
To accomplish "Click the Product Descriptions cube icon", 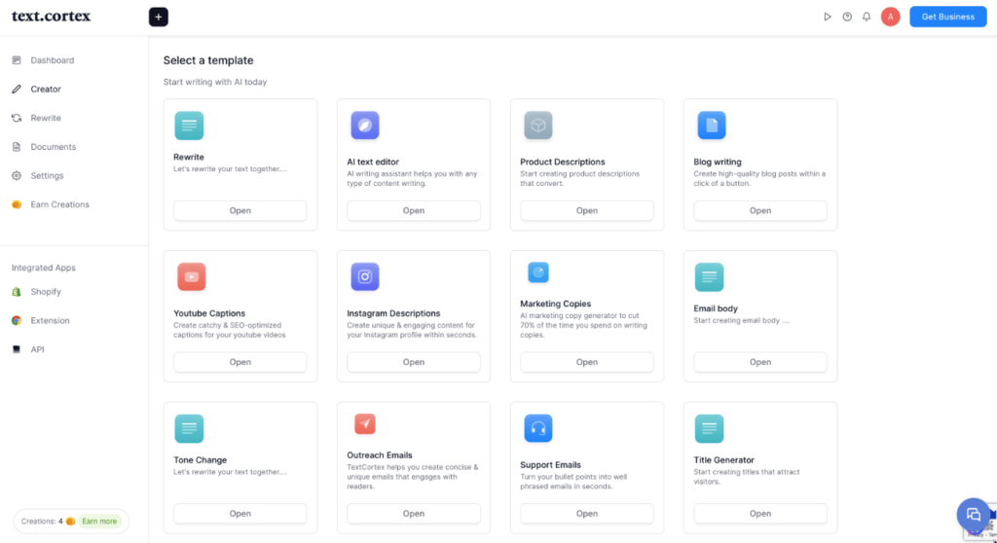I will [537, 126].
